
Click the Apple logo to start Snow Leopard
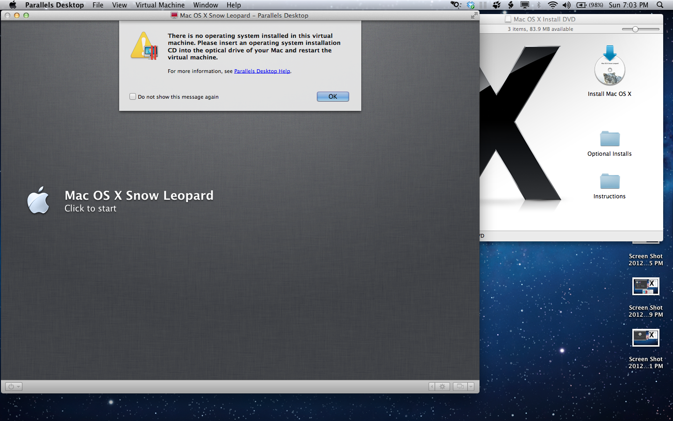[38, 201]
